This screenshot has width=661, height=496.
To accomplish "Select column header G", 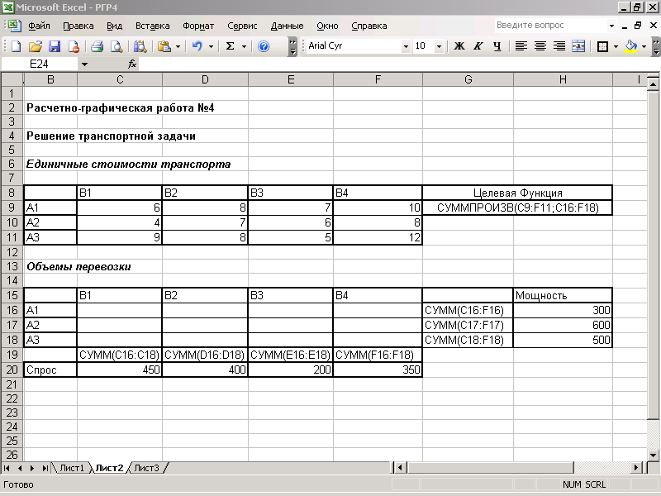I will pyautogui.click(x=468, y=79).
